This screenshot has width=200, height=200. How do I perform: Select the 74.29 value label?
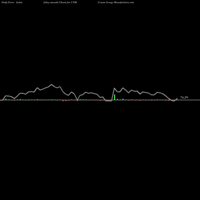click(184, 98)
